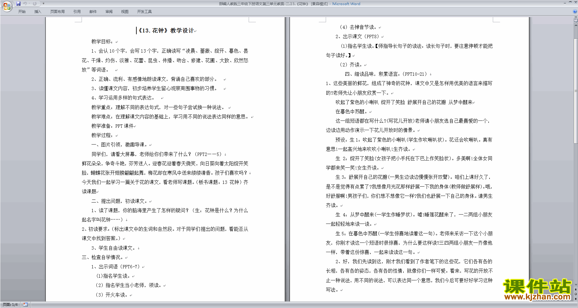Go to previous page with double-up arrow
Screen dimensions: 578x308
coord(576,289)
